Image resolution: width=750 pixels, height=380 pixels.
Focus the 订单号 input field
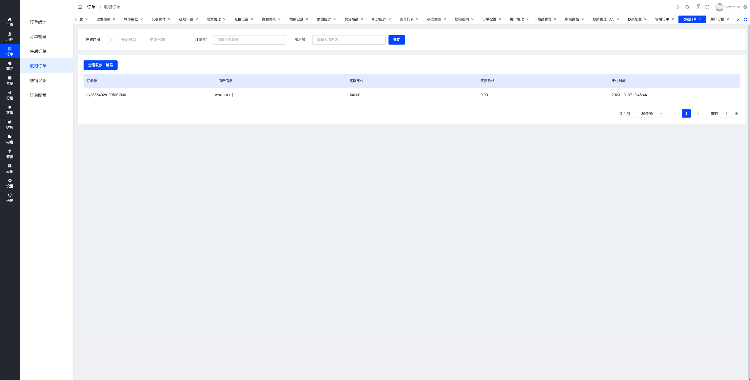249,40
